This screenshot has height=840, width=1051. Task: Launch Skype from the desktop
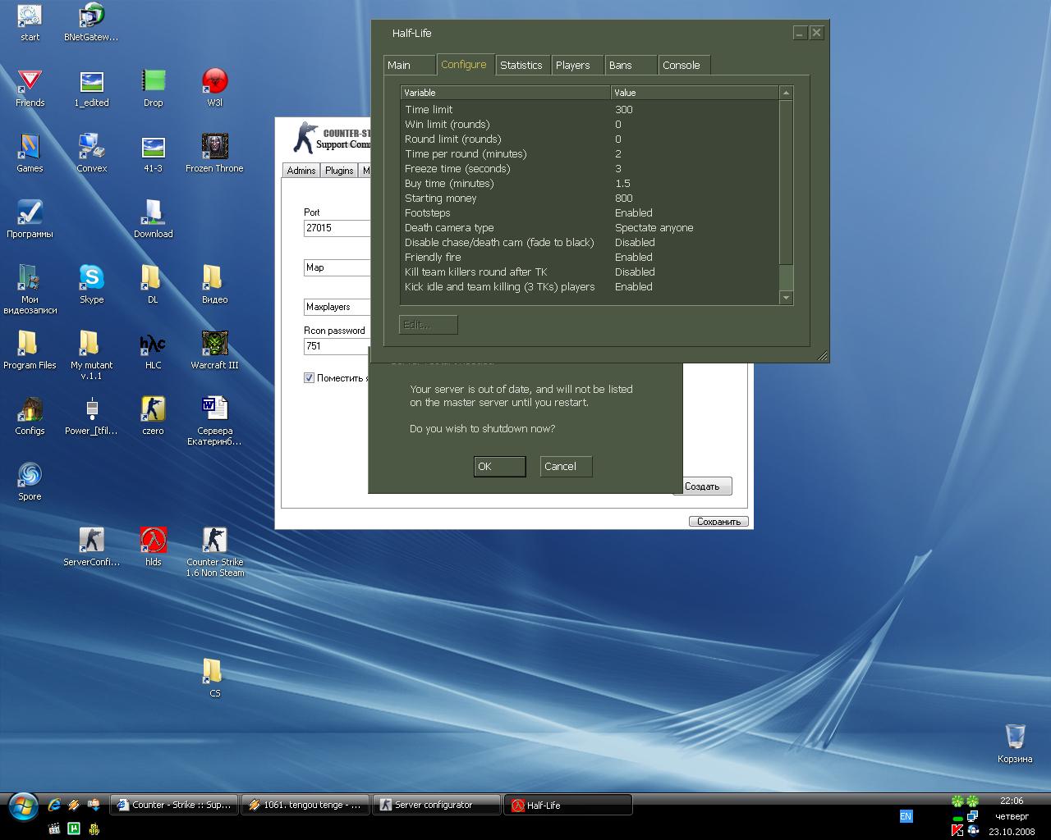(x=91, y=285)
